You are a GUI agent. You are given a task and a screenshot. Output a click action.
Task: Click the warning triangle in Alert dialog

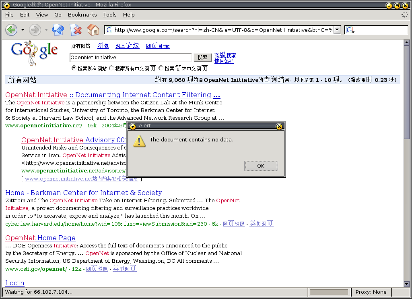coord(139,141)
